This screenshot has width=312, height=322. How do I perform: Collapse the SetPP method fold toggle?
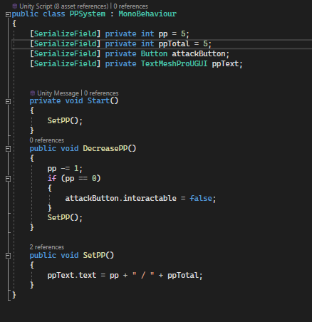point(8,256)
